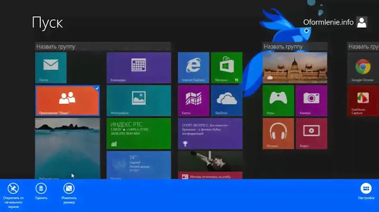The width and height of the screenshot is (379, 212).
Task: Open the Resize (Изменить размер) options
Action: pos(68,188)
